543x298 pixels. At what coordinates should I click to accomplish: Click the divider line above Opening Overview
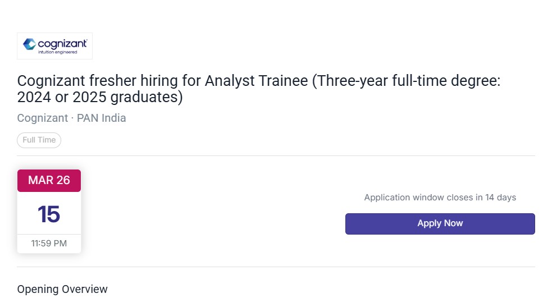pyautogui.click(x=276, y=267)
